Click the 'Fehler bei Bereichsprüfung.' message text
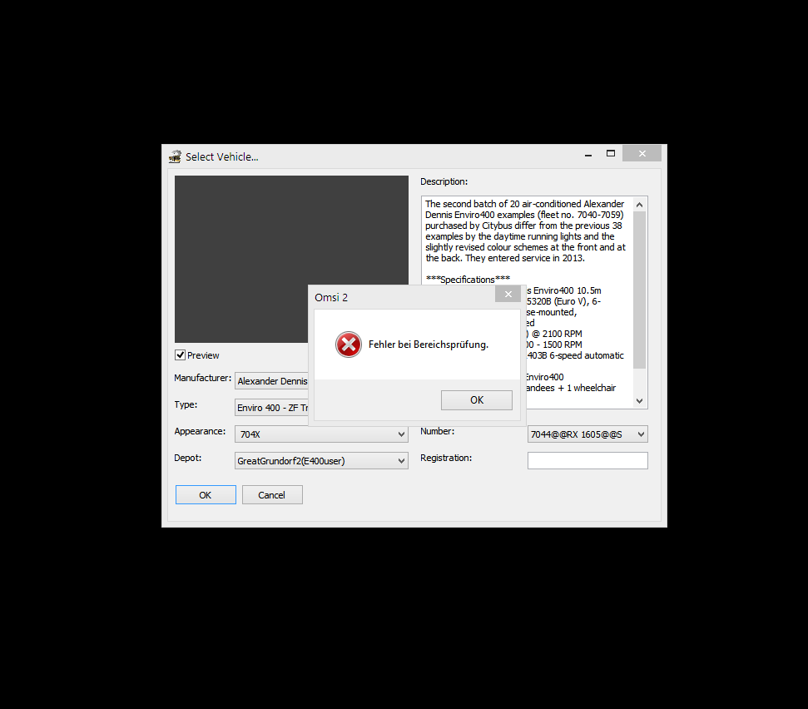The height and width of the screenshot is (709, 808). 429,345
